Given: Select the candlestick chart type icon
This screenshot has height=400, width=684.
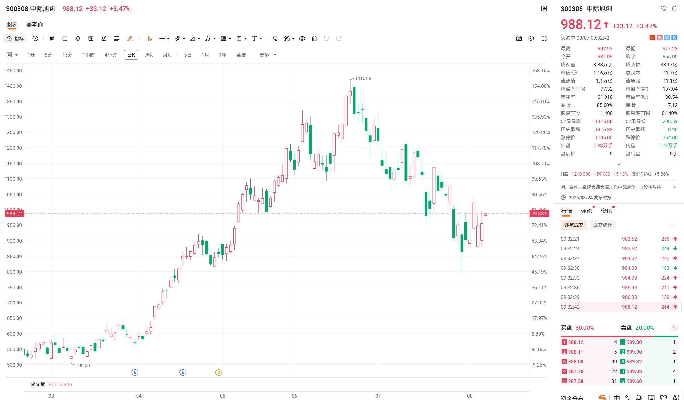Looking at the screenshot, I should 52,39.
